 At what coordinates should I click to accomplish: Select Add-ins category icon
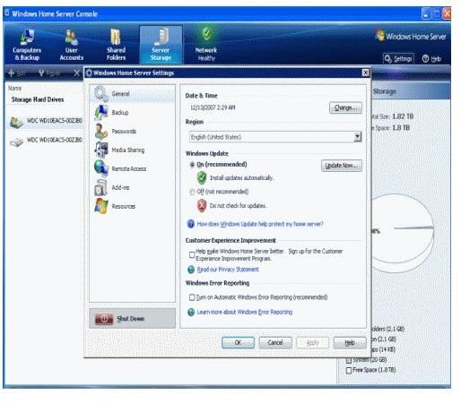point(100,187)
